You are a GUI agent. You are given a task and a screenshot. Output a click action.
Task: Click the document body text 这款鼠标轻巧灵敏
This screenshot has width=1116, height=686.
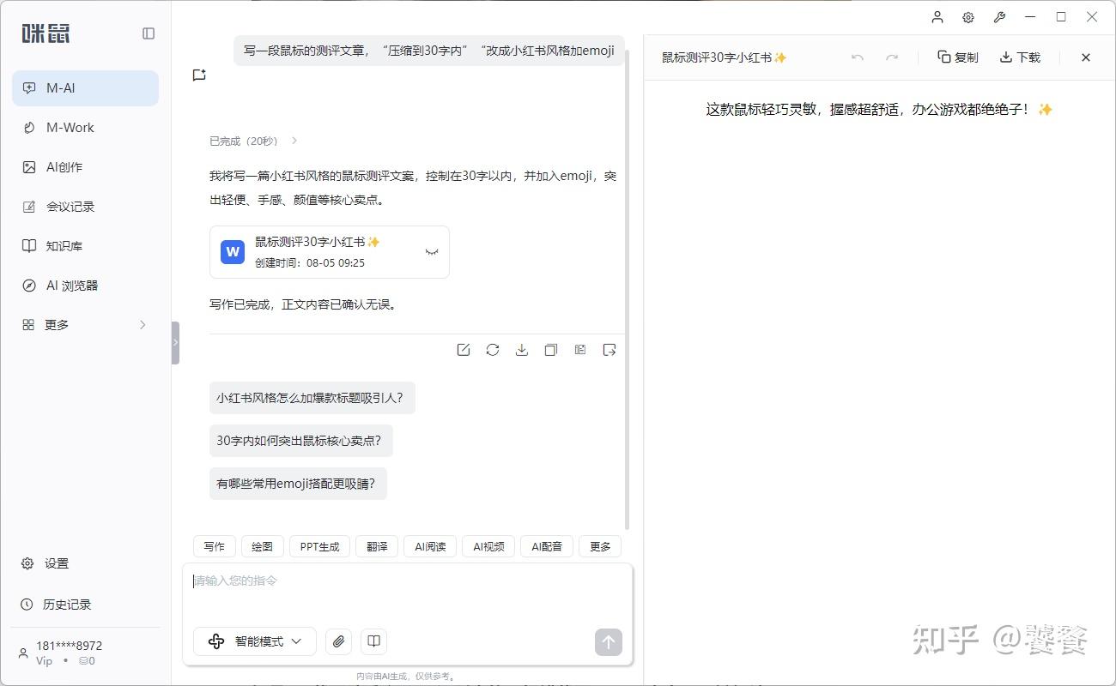coord(760,110)
